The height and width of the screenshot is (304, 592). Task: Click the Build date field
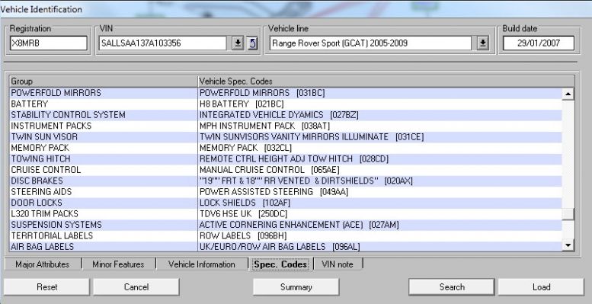pyautogui.click(x=539, y=43)
